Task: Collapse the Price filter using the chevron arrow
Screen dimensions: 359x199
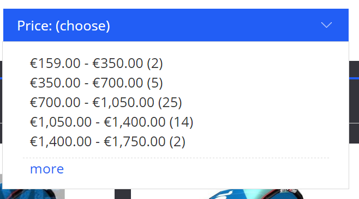Action: [326, 25]
